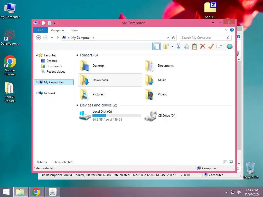Switch to details view in status bar

click(x=225, y=162)
